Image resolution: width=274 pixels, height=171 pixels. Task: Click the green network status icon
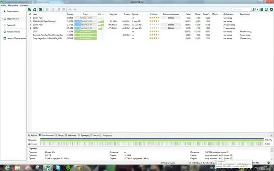(x=269, y=163)
